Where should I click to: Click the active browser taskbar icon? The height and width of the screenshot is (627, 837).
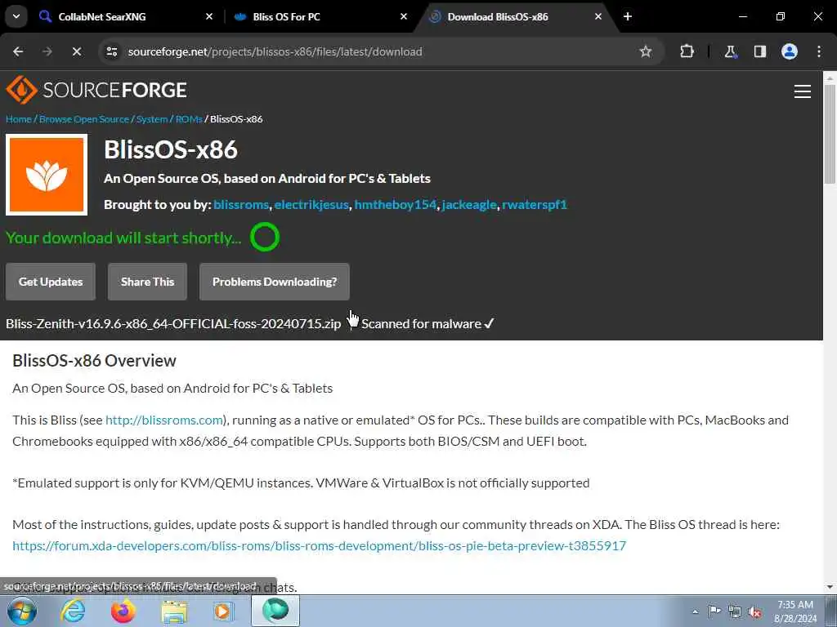click(275, 611)
